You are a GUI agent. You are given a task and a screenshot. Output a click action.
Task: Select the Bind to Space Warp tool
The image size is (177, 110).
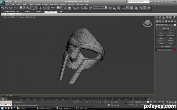[11, 8]
